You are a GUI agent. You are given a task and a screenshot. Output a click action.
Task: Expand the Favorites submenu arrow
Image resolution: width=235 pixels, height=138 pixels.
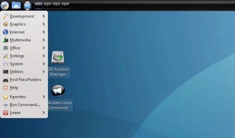44,97
